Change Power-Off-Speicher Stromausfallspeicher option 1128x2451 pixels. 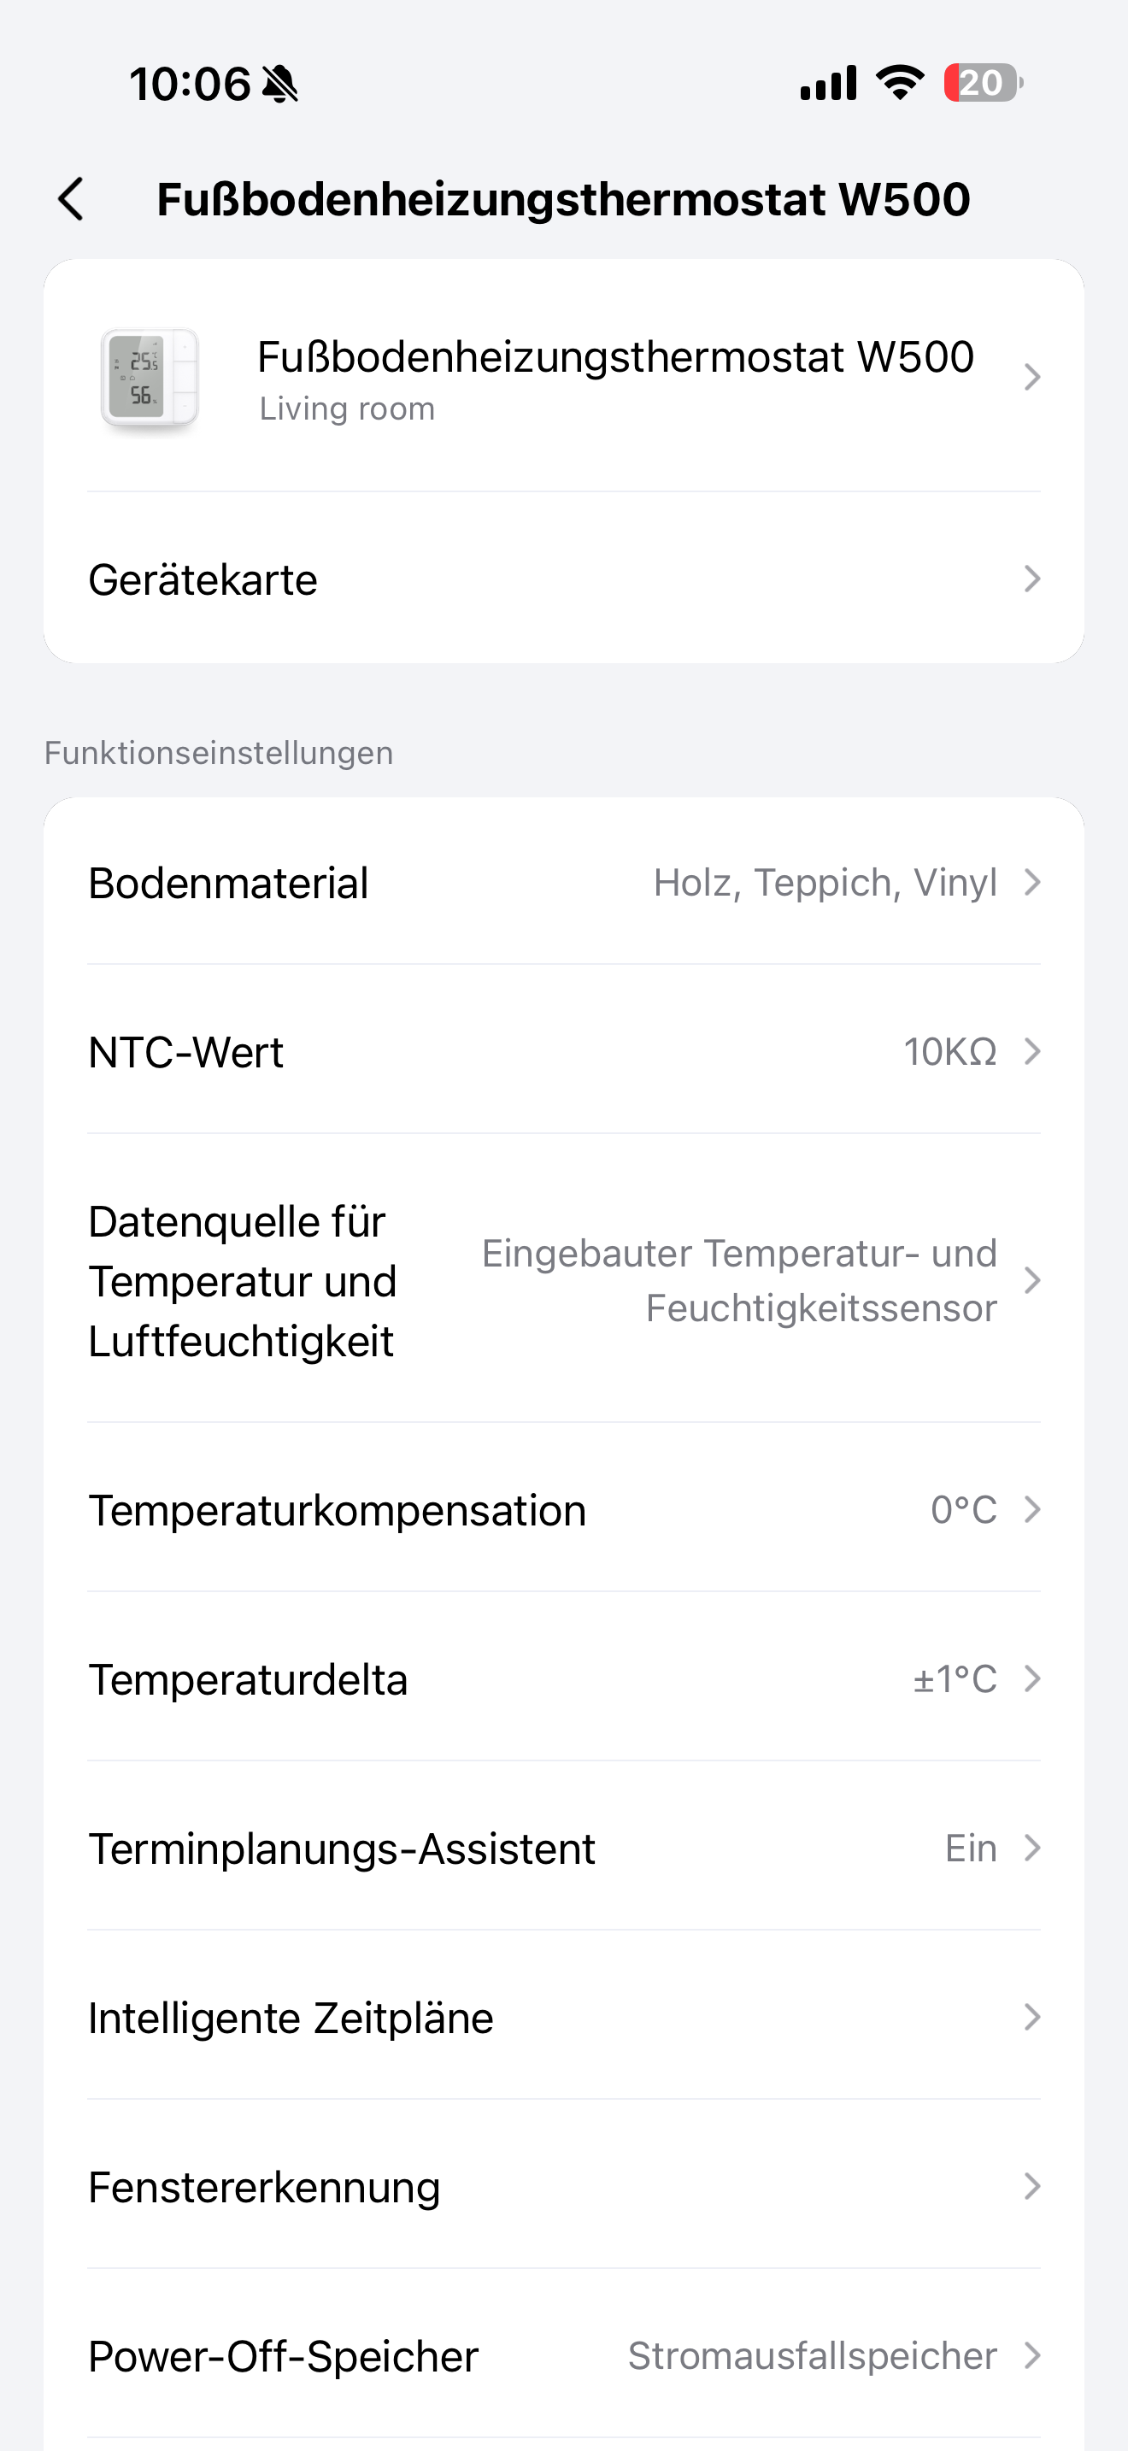point(563,2357)
